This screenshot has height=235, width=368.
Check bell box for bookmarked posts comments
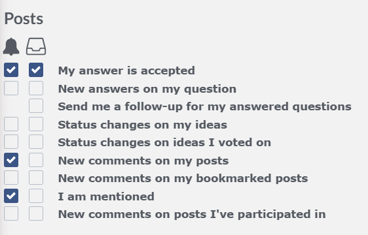(x=11, y=178)
